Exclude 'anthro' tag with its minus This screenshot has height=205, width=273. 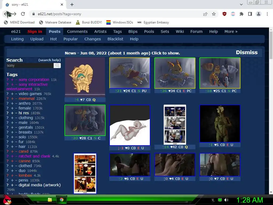pos(16,103)
